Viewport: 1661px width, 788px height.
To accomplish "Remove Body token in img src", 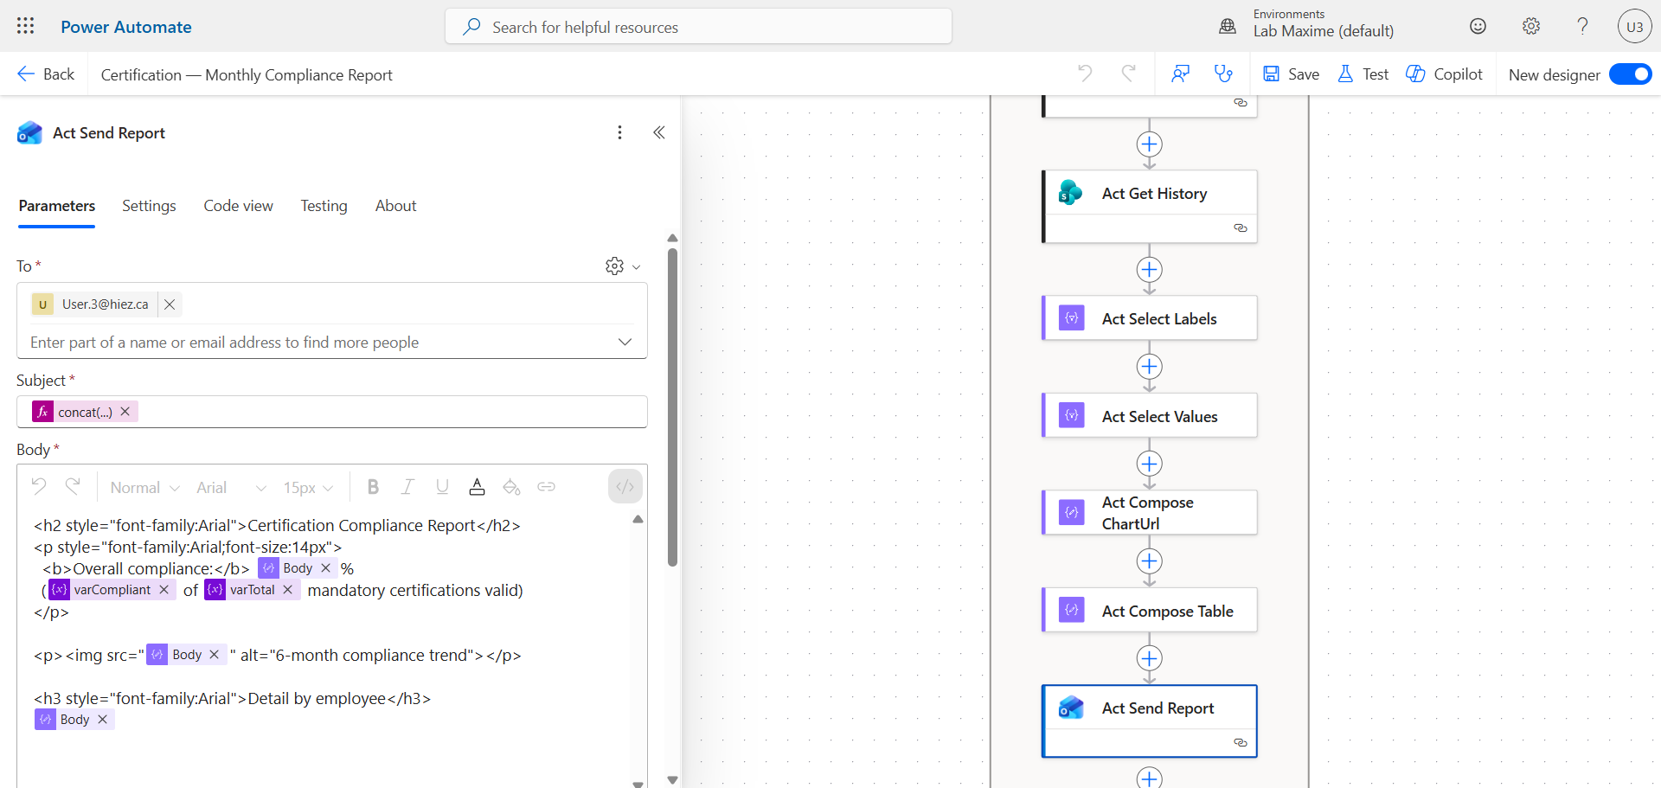I will [x=215, y=655].
